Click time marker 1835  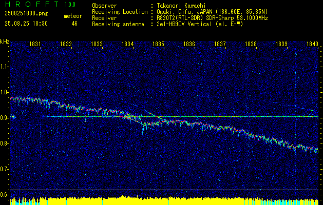tap(158, 44)
